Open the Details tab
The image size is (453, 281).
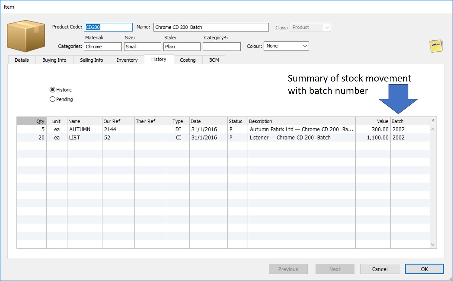point(22,60)
